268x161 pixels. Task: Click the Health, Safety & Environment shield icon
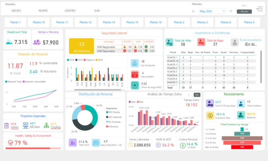(x=11, y=143)
